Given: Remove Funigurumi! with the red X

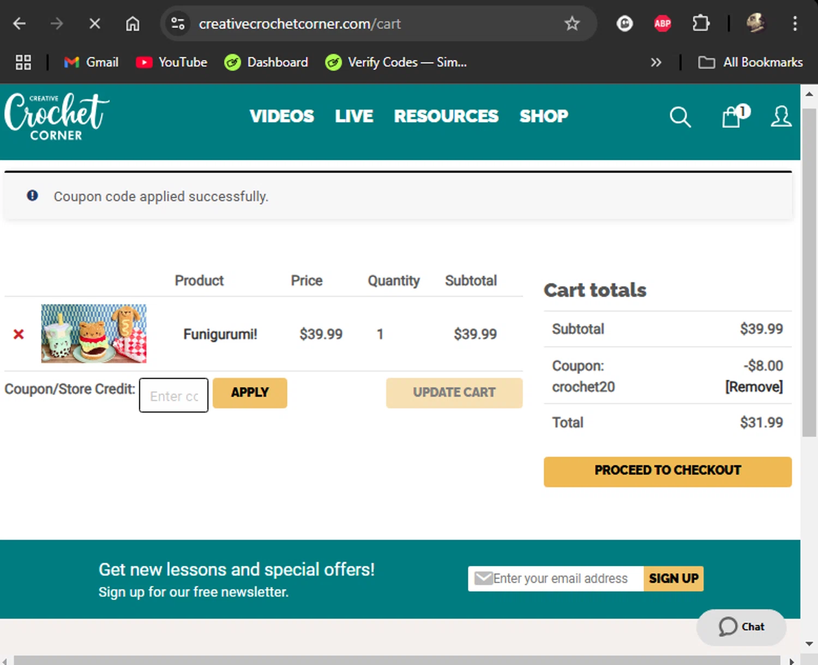Looking at the screenshot, I should pos(19,334).
